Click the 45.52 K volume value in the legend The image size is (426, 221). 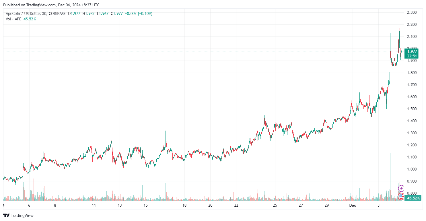pos(30,19)
